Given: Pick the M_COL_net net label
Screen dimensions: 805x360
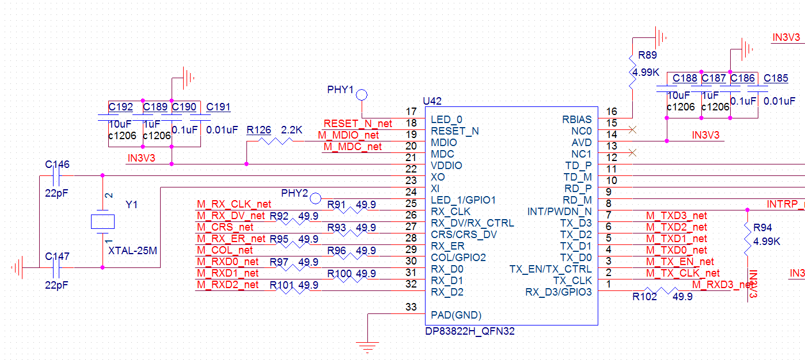Looking at the screenshot, I should (225, 250).
